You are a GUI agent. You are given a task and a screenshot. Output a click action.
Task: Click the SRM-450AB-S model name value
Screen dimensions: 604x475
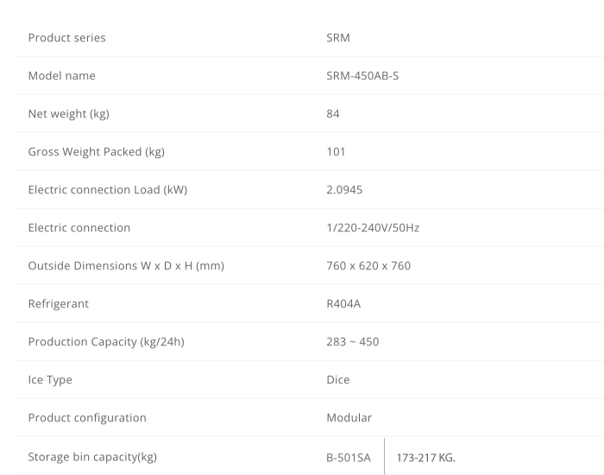pyautogui.click(x=362, y=76)
